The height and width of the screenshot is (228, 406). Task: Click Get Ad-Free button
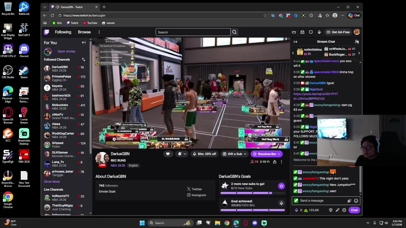coord(338,32)
